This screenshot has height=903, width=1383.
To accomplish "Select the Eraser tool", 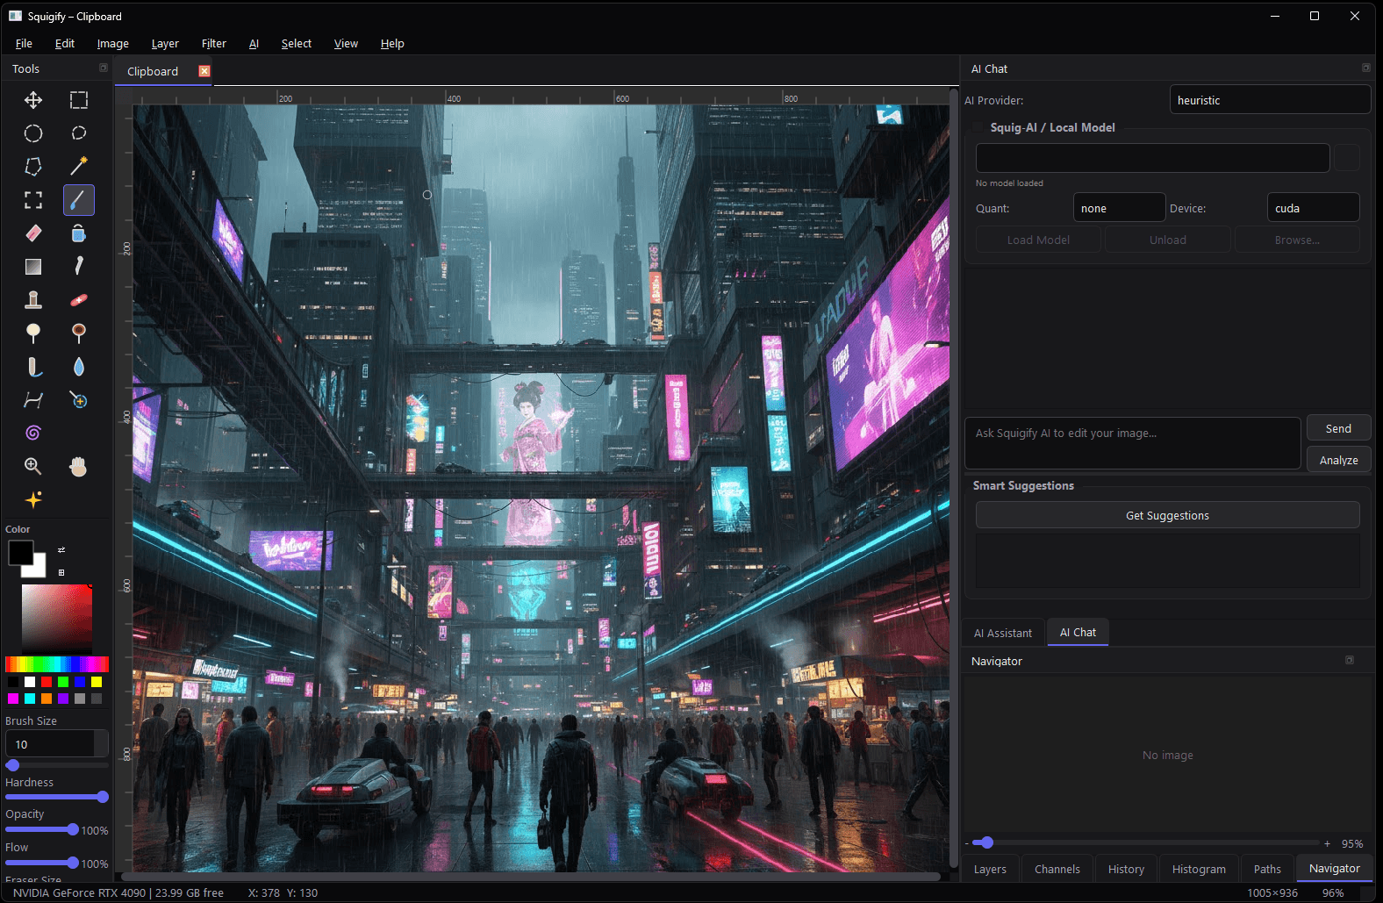I will click(33, 233).
